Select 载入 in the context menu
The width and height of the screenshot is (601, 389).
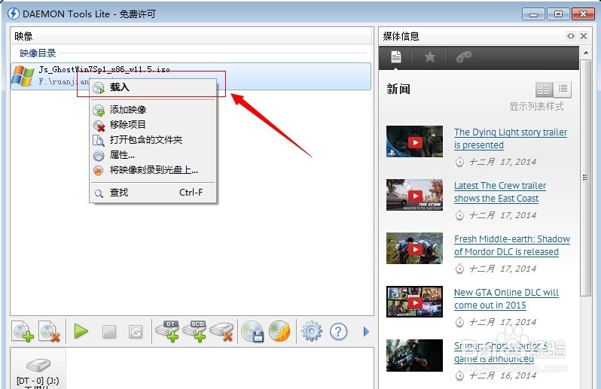click(x=153, y=88)
